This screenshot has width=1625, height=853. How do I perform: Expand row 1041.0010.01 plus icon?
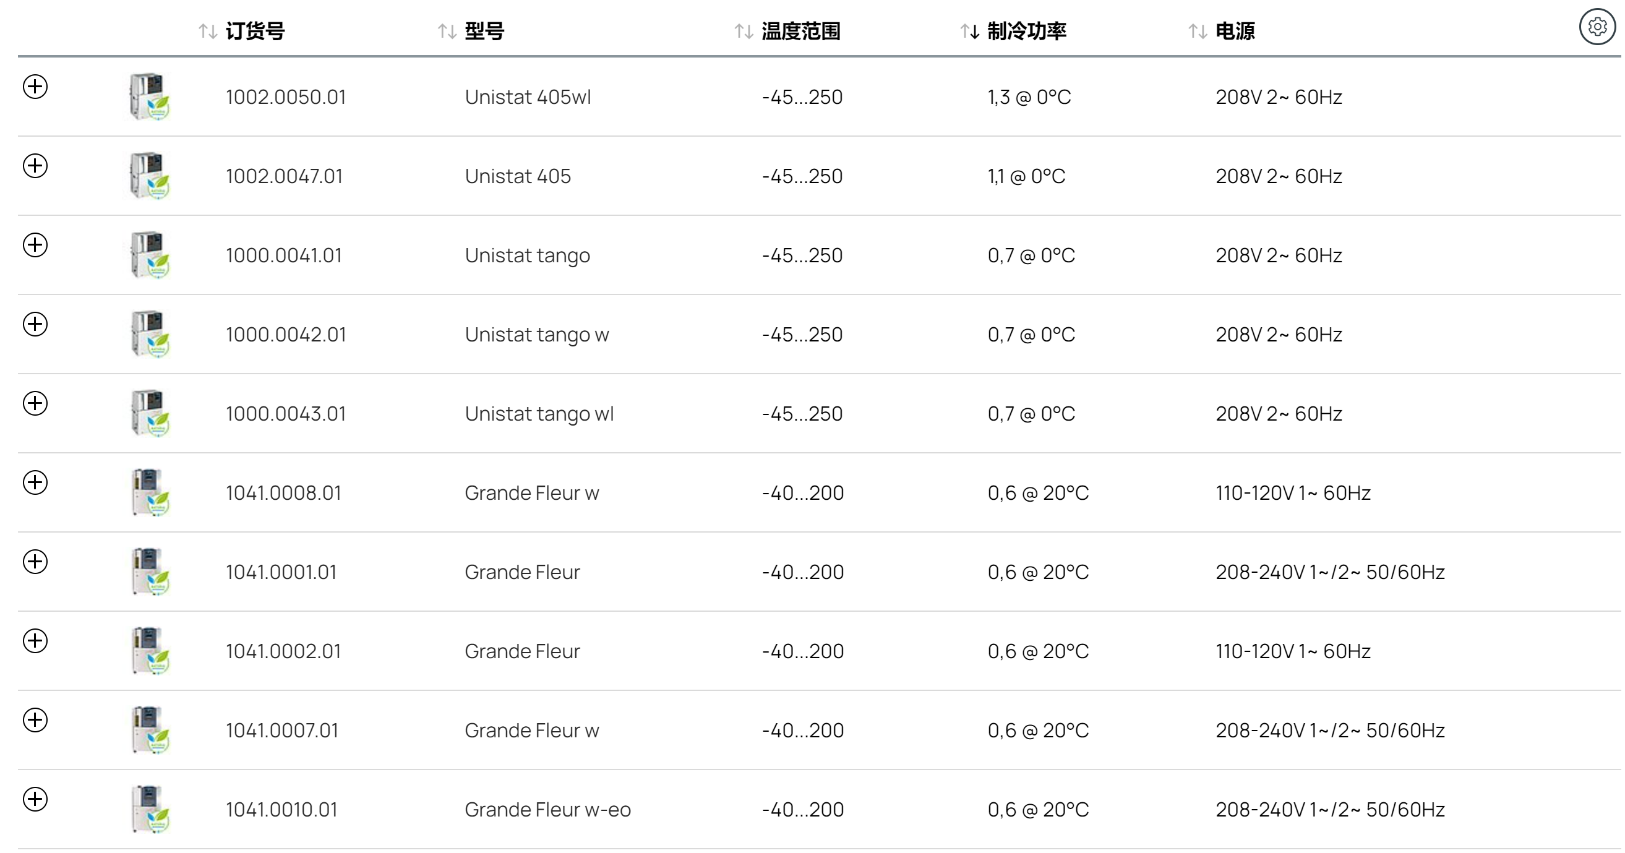click(x=35, y=799)
